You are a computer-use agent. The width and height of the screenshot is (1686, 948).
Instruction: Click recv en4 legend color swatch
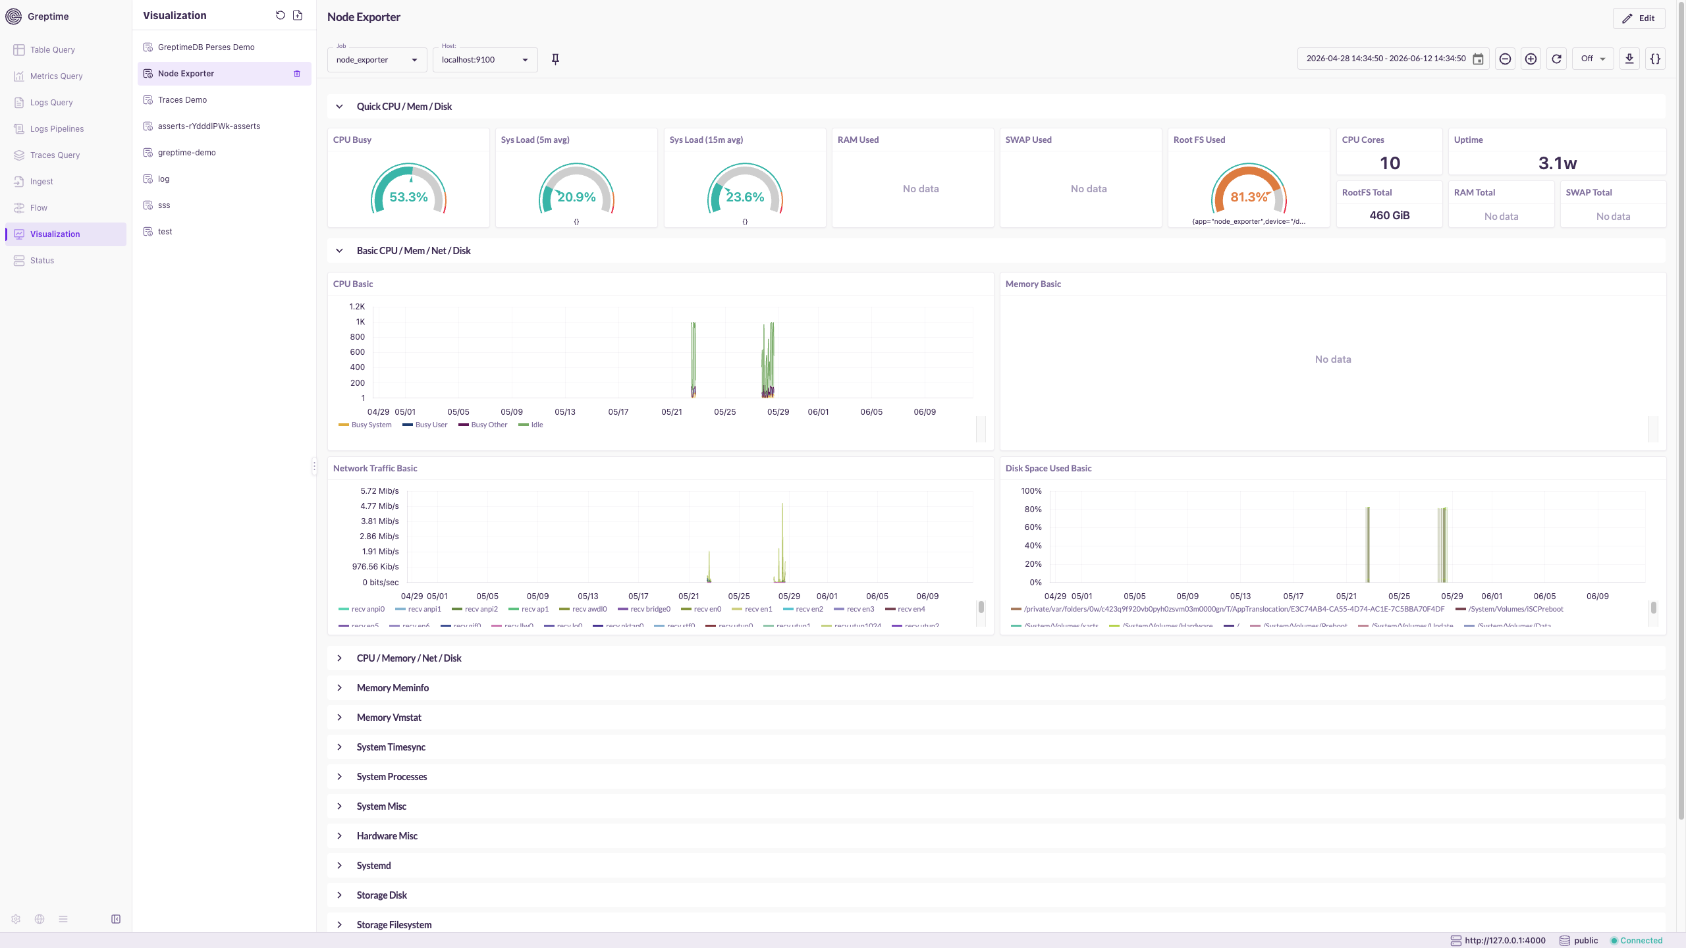pos(890,609)
